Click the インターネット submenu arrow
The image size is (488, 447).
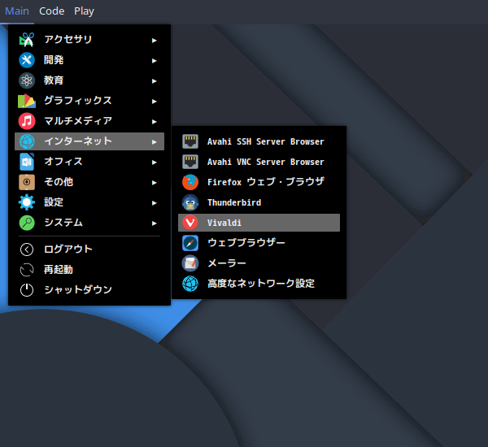[x=154, y=142]
